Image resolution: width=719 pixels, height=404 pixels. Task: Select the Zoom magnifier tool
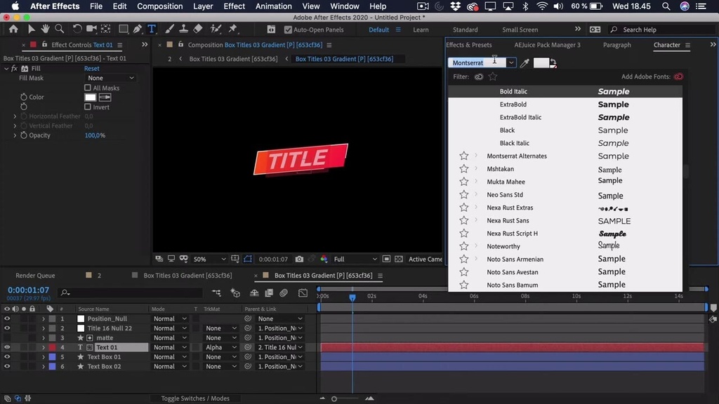point(59,29)
